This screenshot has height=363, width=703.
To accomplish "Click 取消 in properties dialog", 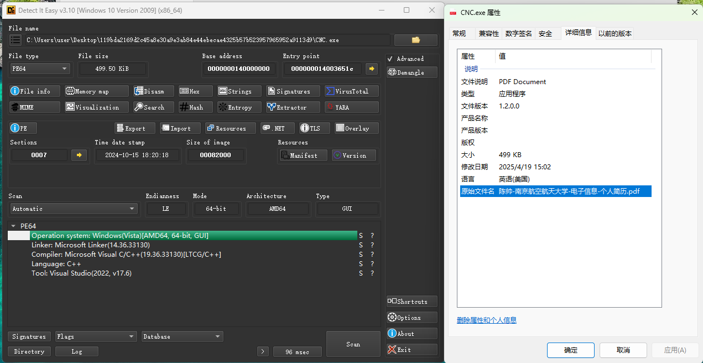I will click(x=623, y=350).
